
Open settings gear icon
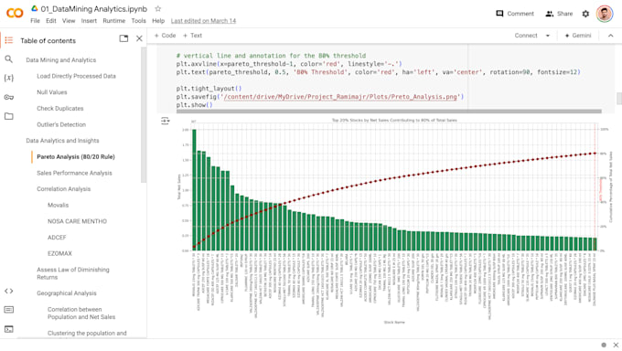pyautogui.click(x=585, y=14)
